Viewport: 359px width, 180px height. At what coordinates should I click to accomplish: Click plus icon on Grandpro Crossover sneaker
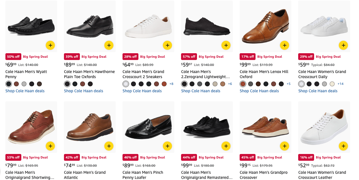[285, 146]
